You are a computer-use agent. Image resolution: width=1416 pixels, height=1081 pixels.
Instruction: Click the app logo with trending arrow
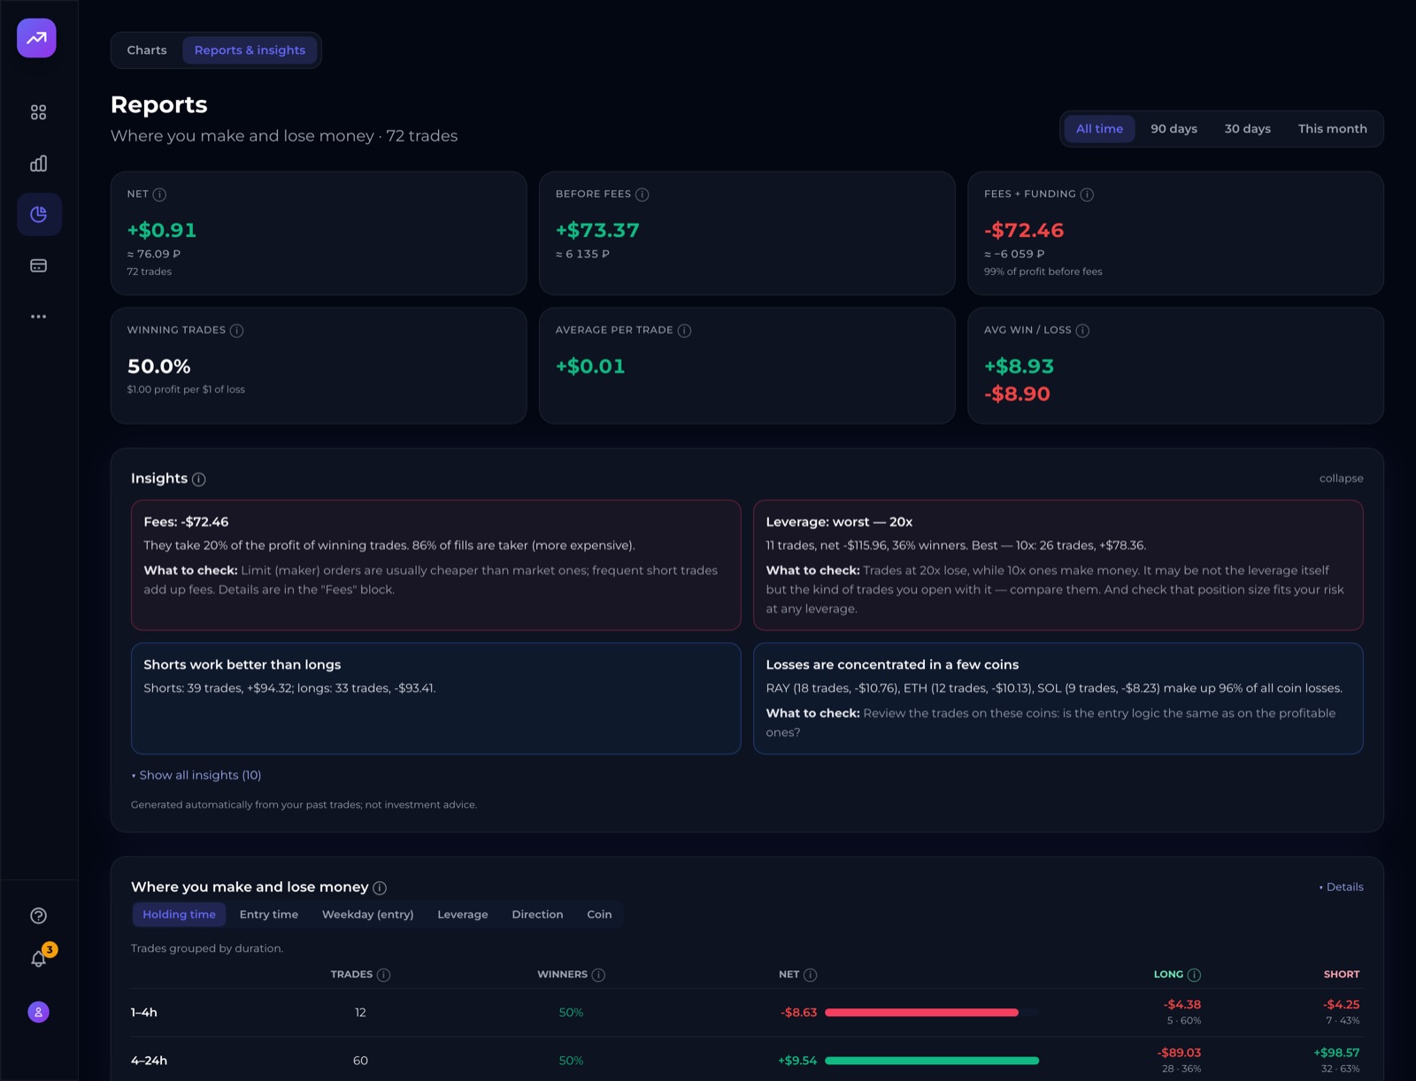click(36, 38)
